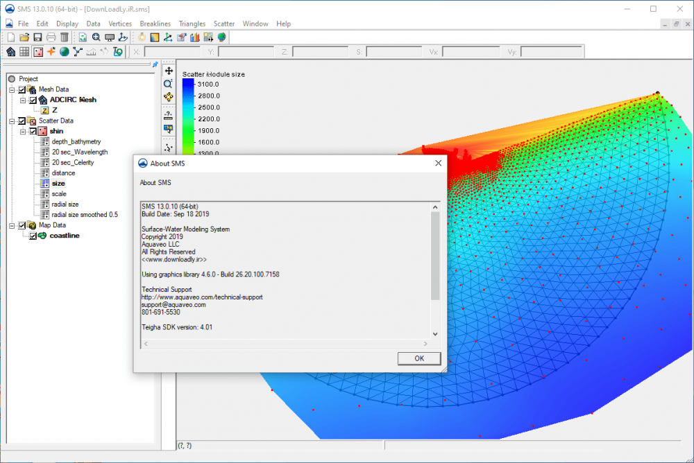Toggle the shin scatter set checkbox
694x463 pixels.
pos(33,131)
